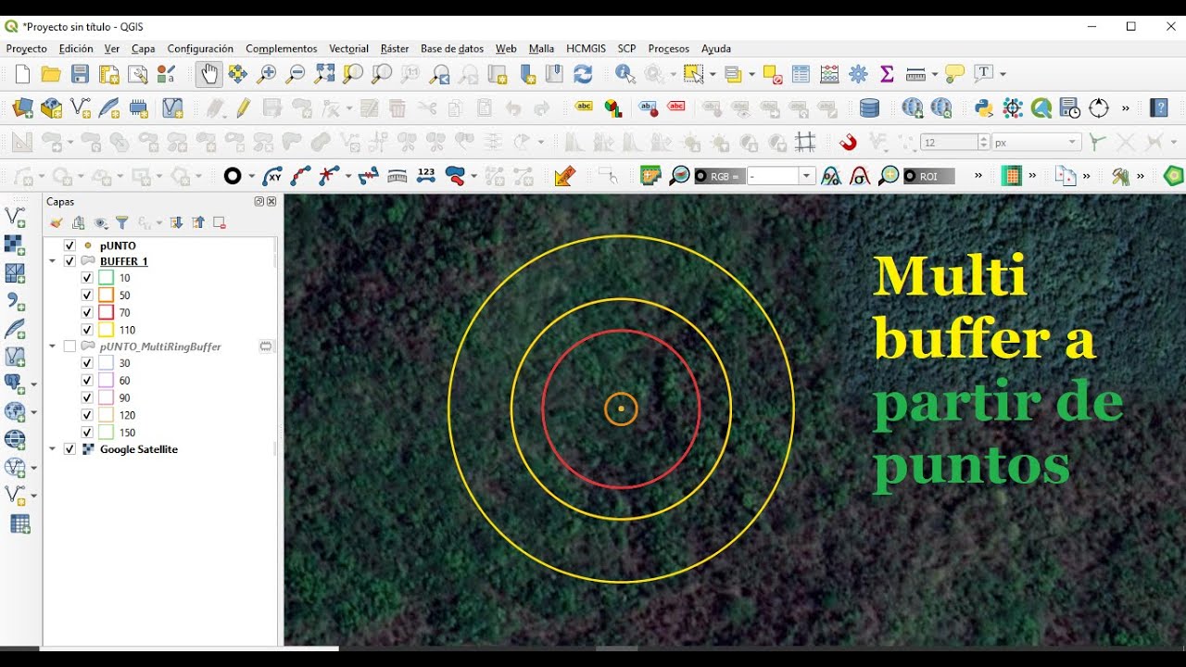Click the black ring shape tool icon
The image size is (1186, 667).
coord(233,176)
